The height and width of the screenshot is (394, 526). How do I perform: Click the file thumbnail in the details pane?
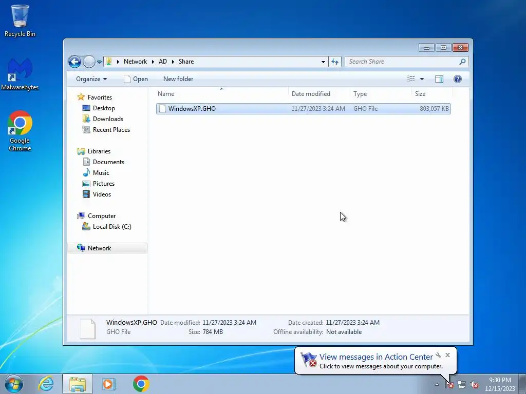point(87,328)
